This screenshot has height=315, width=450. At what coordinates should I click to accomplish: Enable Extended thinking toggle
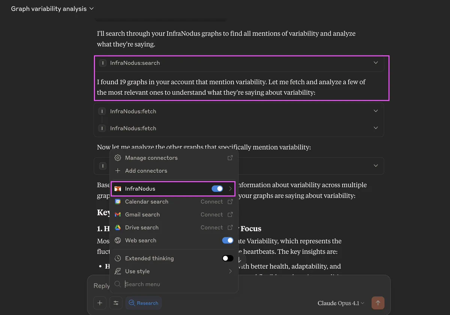tap(228, 258)
